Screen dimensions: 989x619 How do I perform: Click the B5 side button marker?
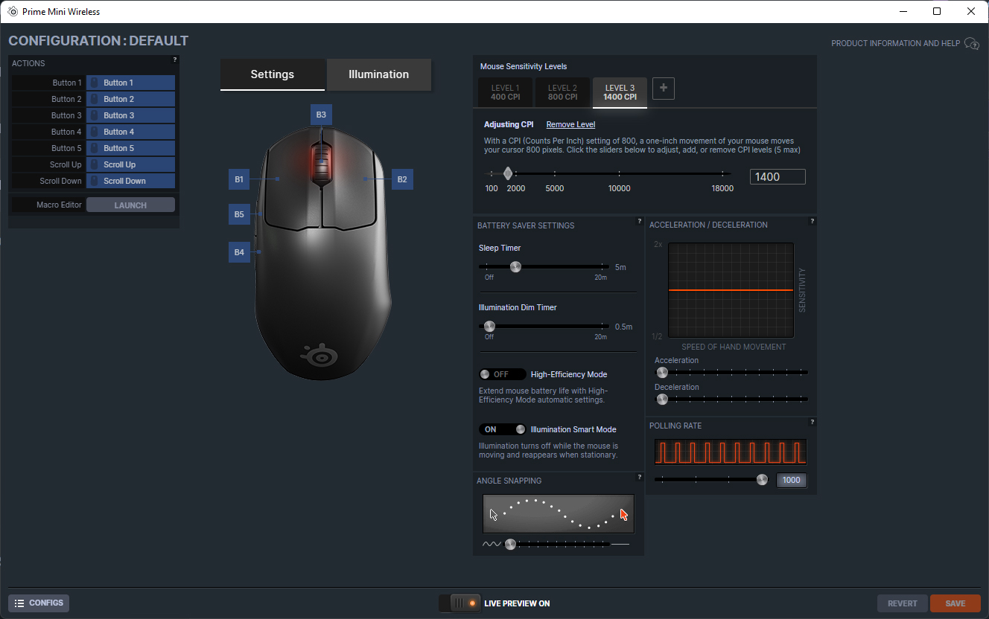click(x=239, y=214)
